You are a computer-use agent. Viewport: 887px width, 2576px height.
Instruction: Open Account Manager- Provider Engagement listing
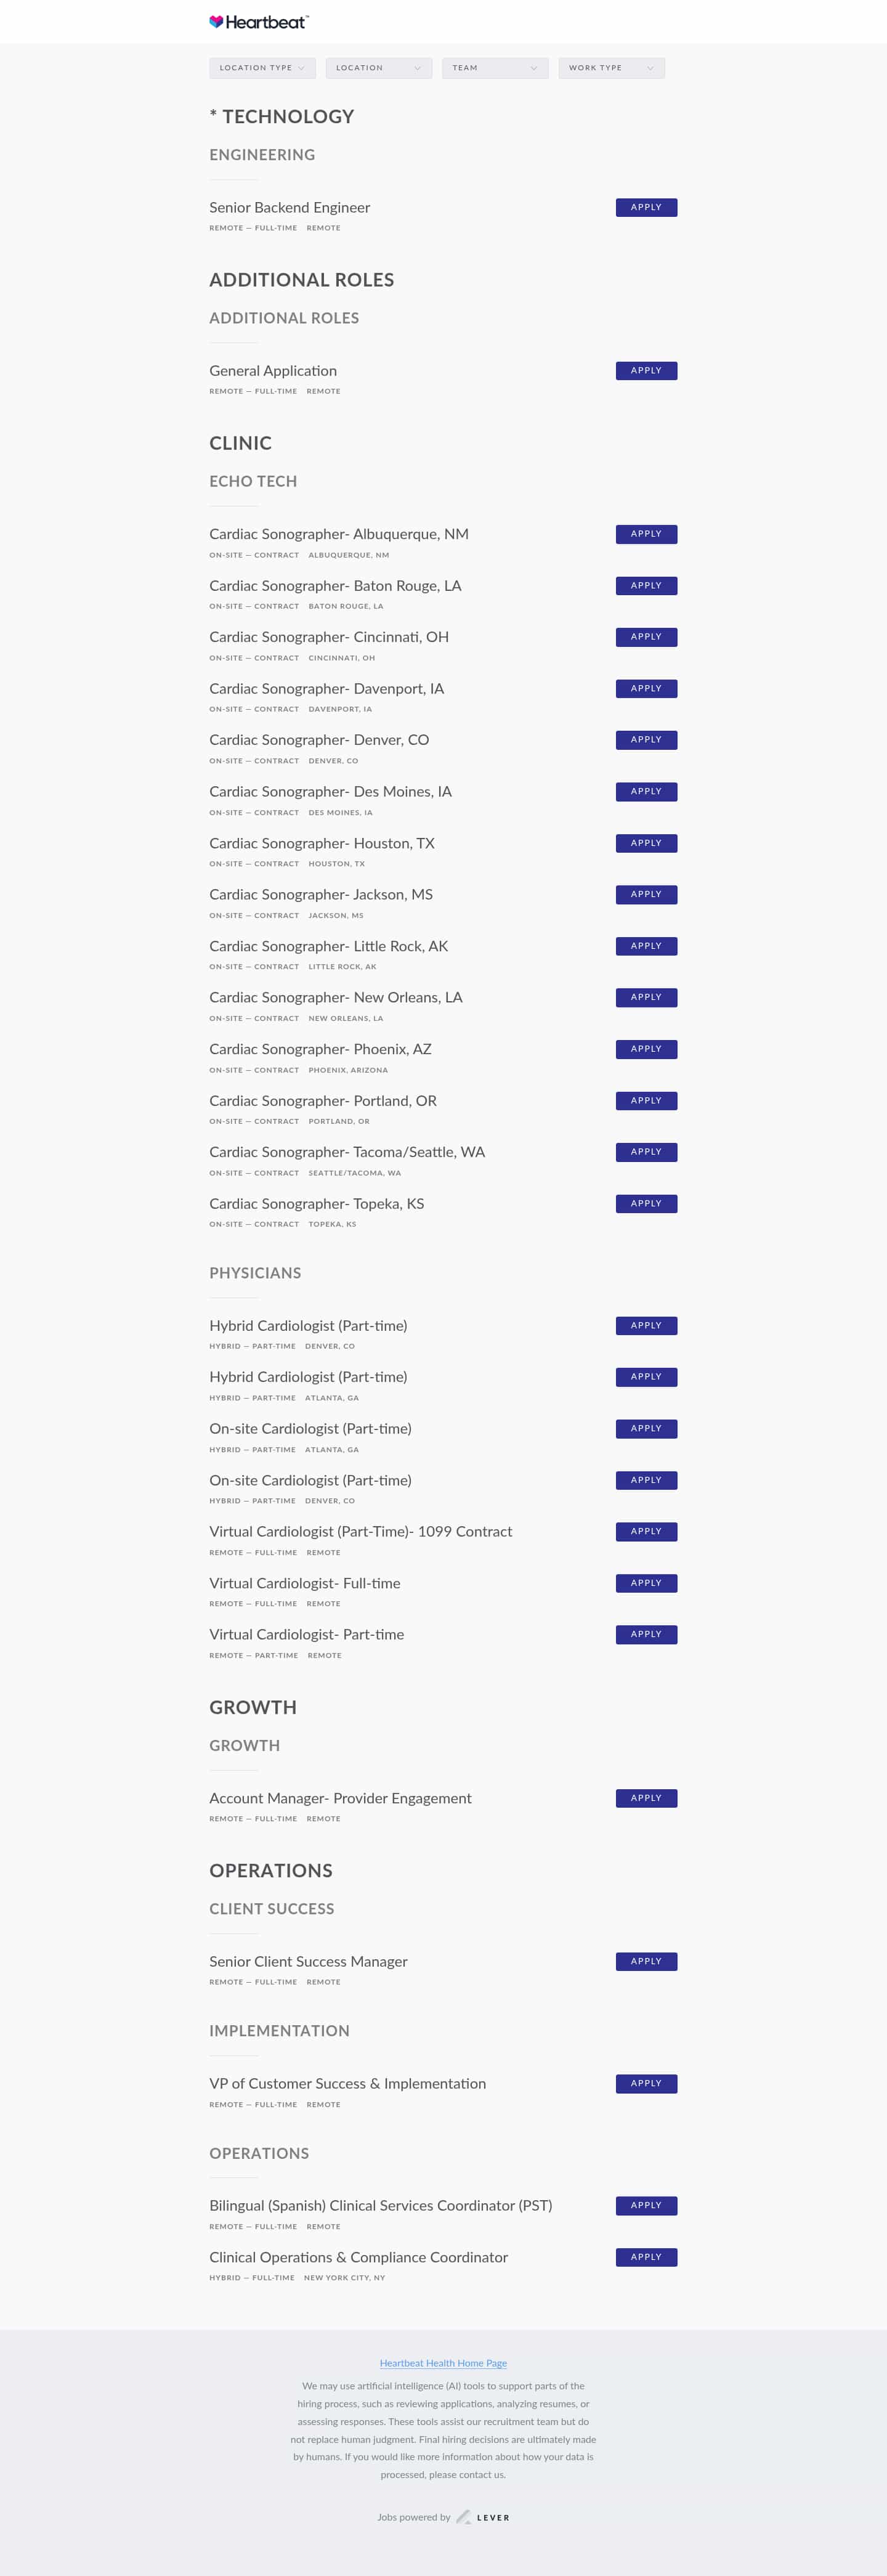tap(340, 1798)
